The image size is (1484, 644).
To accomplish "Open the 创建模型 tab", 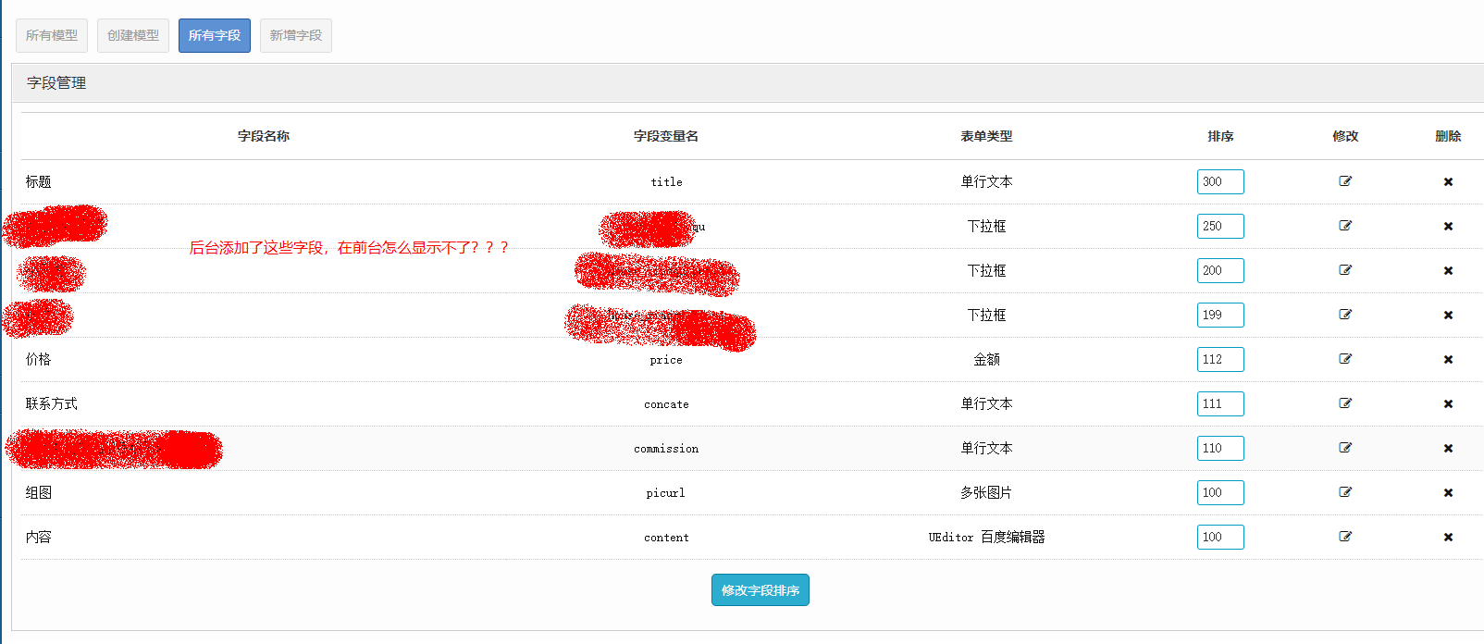I will click(x=133, y=35).
